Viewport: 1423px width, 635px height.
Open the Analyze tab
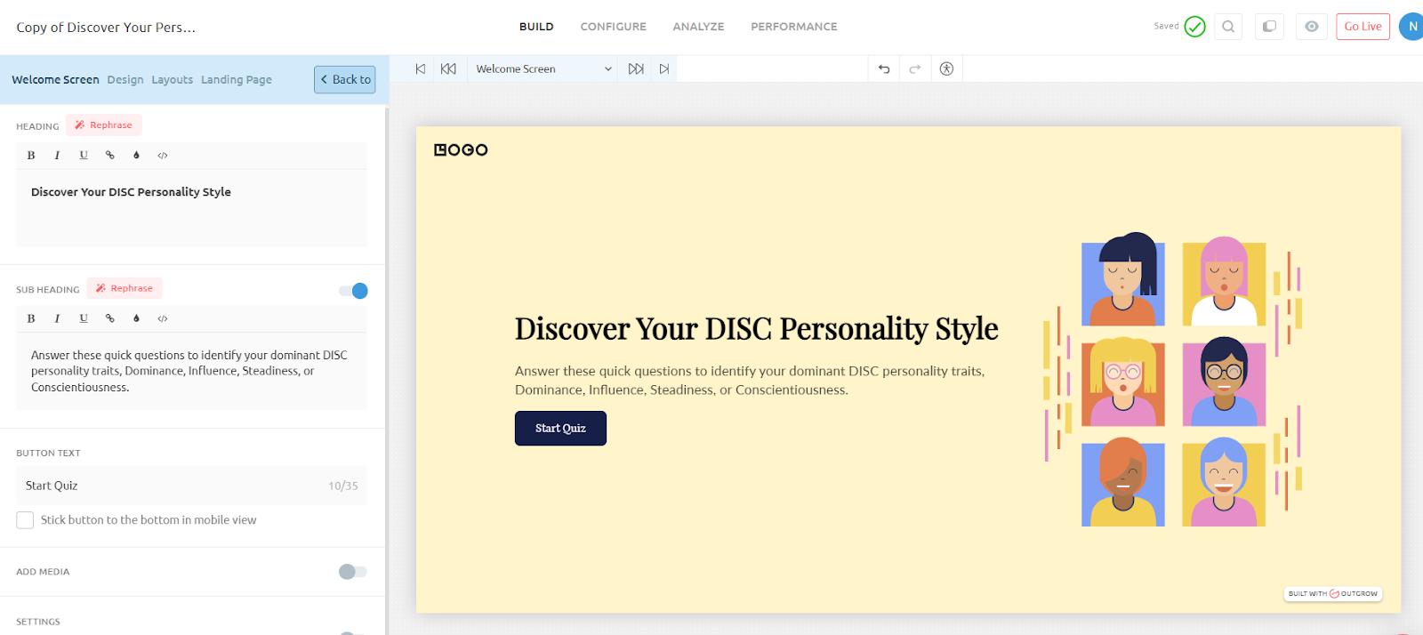[698, 27]
